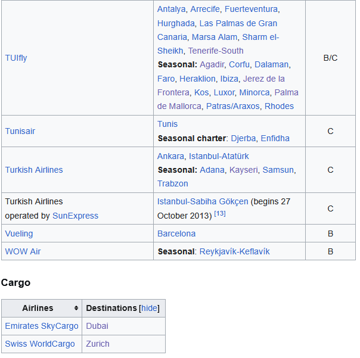Click the Swiss WorldCargo link
360x358 pixels.
[40, 344]
